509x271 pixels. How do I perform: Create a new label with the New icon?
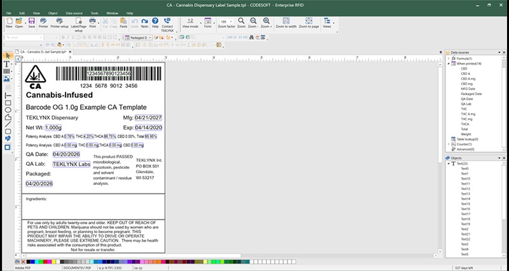[x=9, y=23]
